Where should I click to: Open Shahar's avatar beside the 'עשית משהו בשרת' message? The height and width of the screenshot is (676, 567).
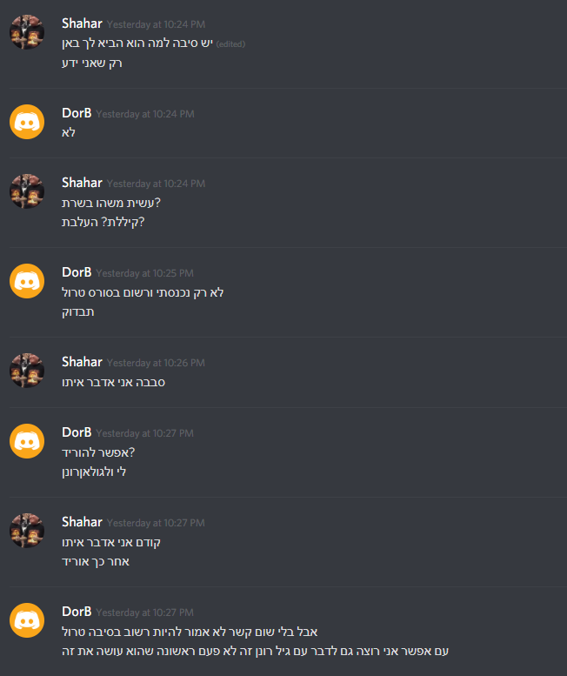coord(27,191)
